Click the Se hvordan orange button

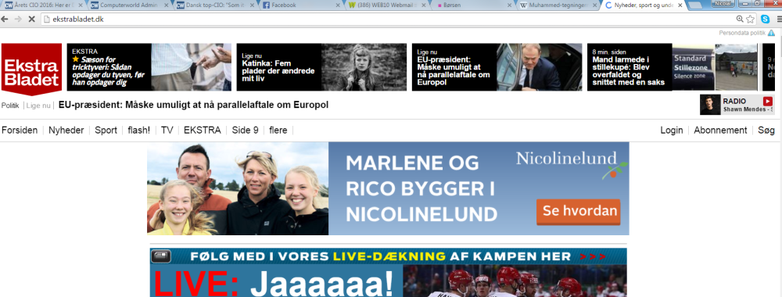pyautogui.click(x=579, y=211)
